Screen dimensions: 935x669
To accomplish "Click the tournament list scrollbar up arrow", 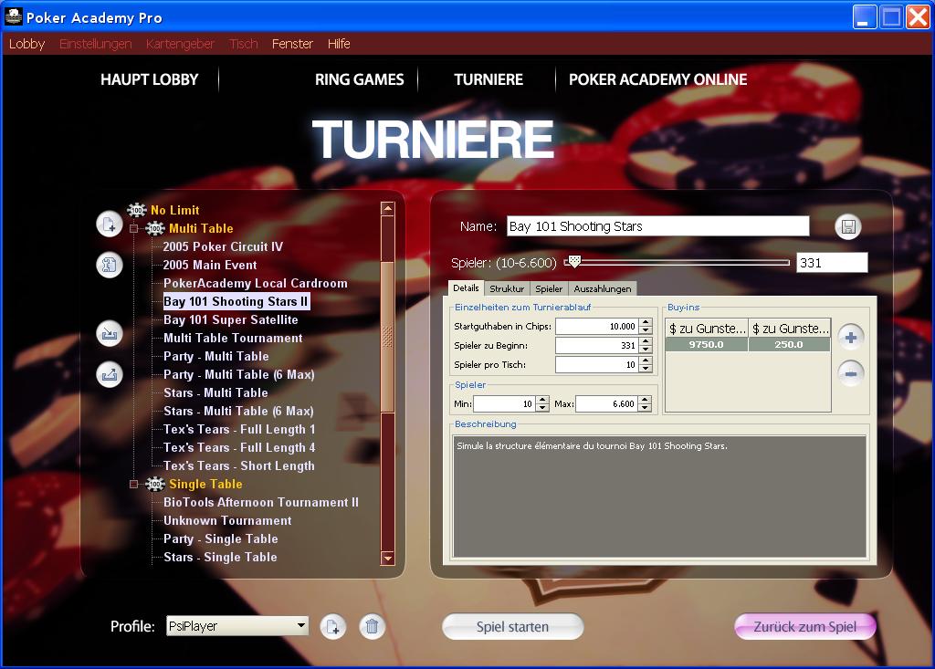I will [x=387, y=208].
